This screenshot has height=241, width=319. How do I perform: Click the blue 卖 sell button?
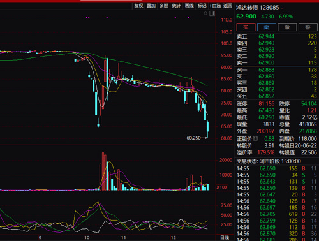coord(267,27)
